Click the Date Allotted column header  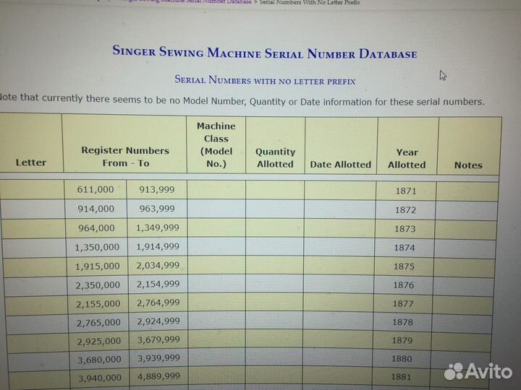[340, 164]
